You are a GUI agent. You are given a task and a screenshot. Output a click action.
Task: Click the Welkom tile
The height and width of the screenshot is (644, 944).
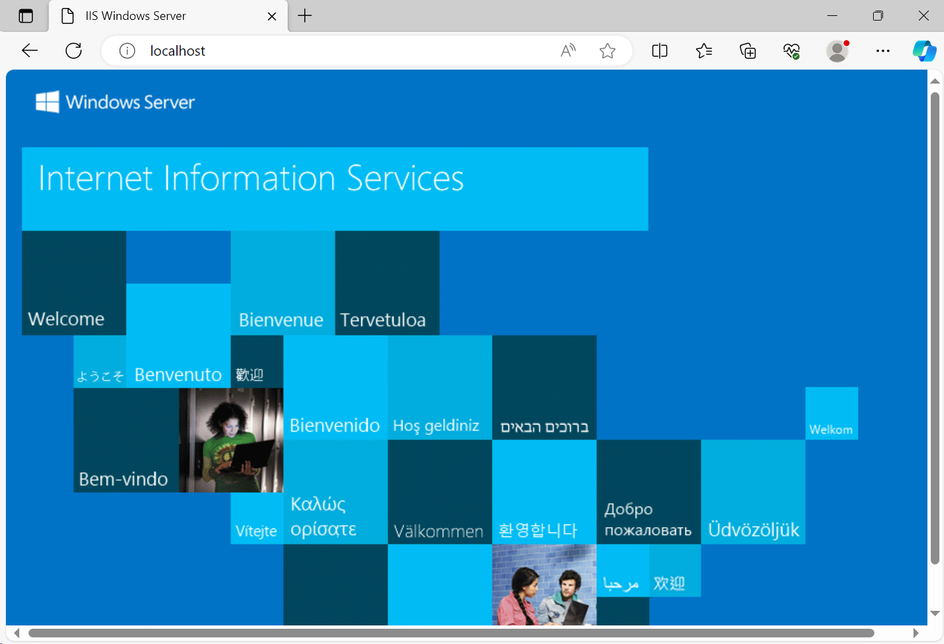click(x=831, y=413)
